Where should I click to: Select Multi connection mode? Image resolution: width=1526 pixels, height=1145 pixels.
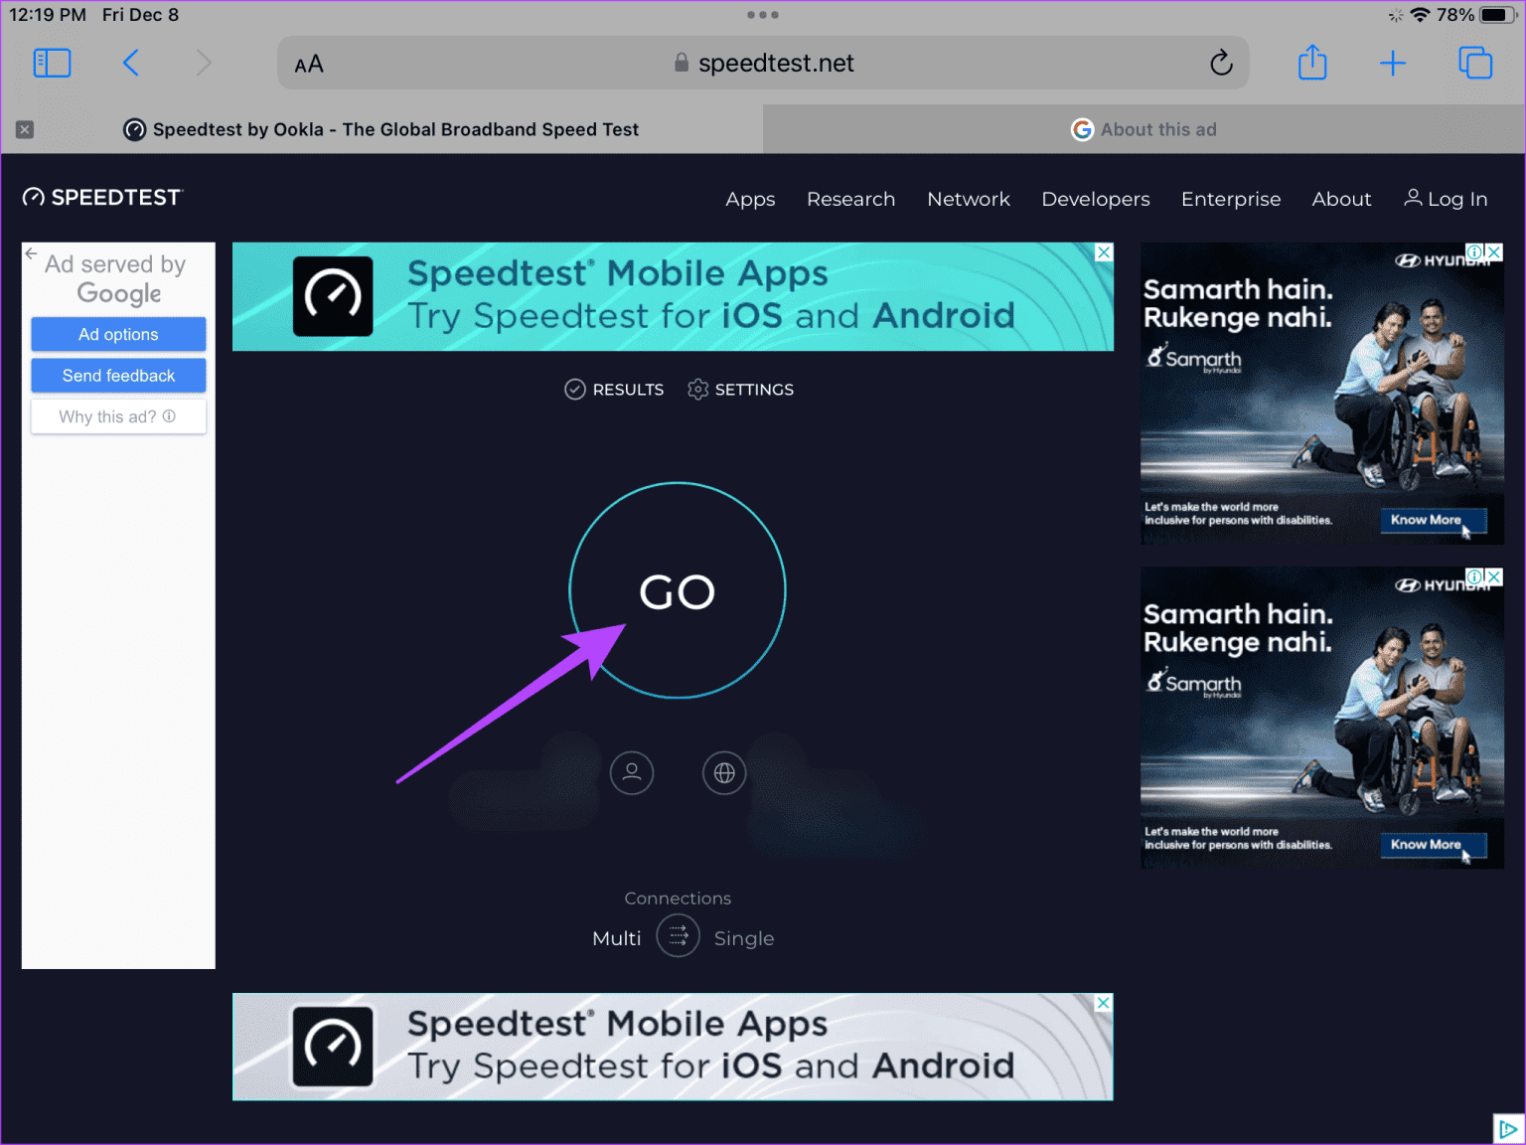pyautogui.click(x=616, y=938)
